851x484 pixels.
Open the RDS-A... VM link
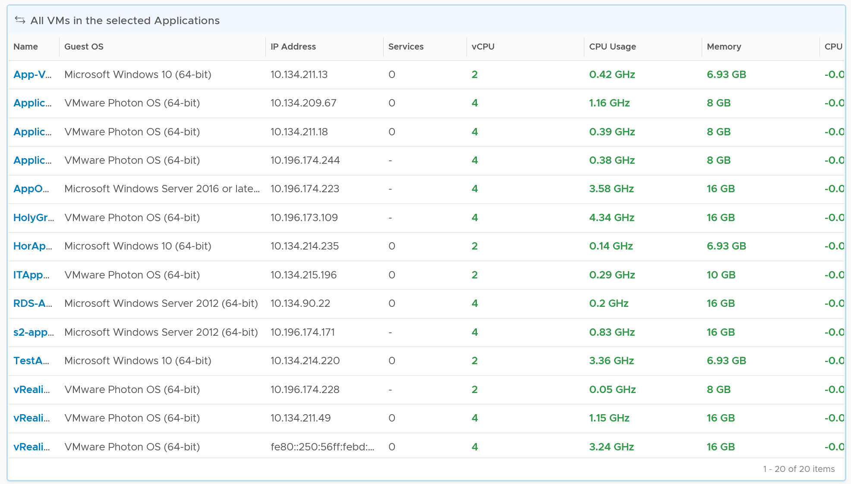[33, 303]
